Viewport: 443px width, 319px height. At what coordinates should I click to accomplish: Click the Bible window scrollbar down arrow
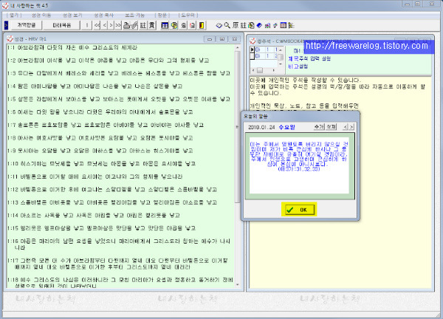pyautogui.click(x=237, y=284)
